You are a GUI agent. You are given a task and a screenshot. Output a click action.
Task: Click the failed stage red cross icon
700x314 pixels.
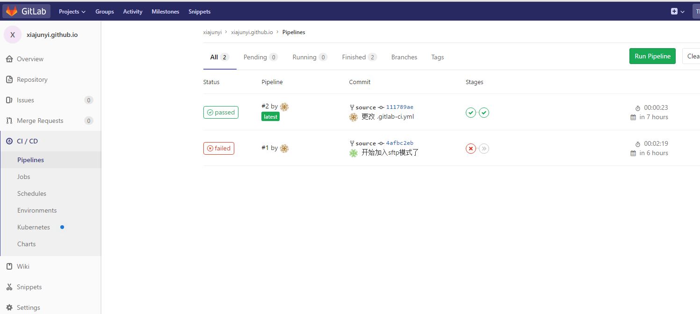pyautogui.click(x=471, y=149)
